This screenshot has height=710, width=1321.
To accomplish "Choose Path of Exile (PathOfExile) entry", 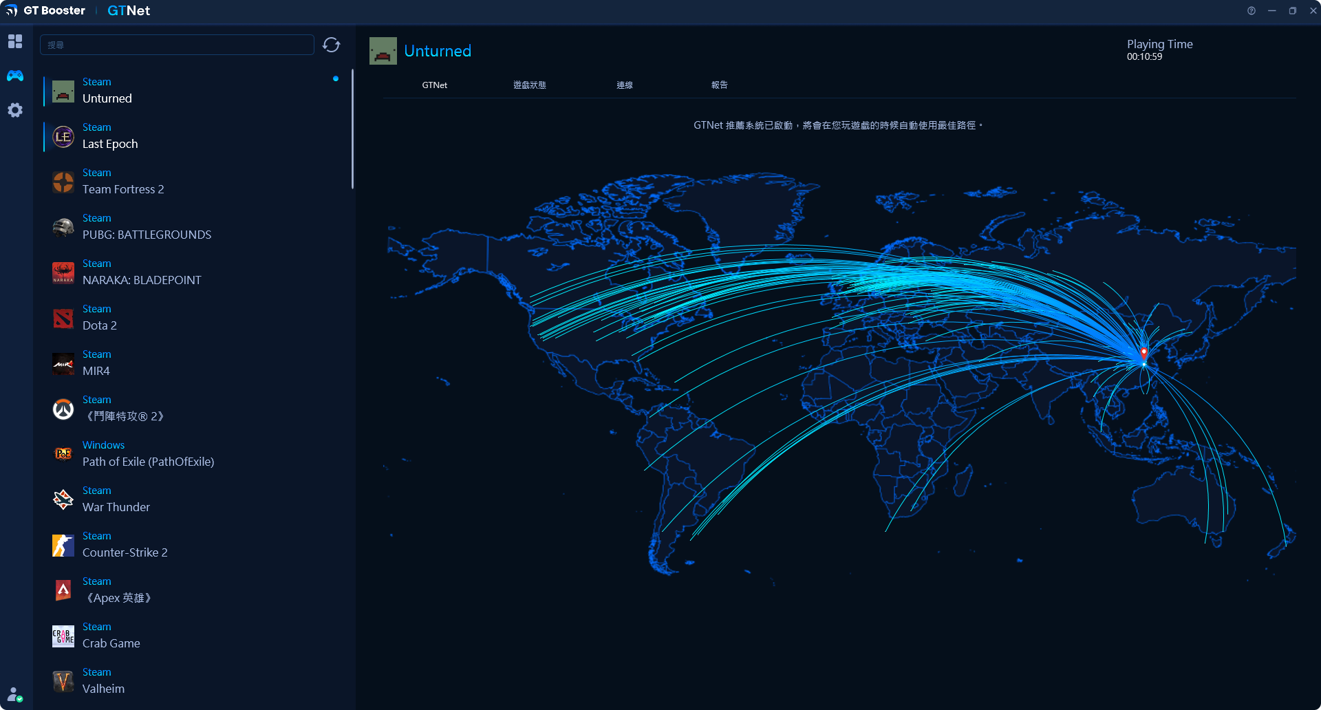I will pos(148,462).
